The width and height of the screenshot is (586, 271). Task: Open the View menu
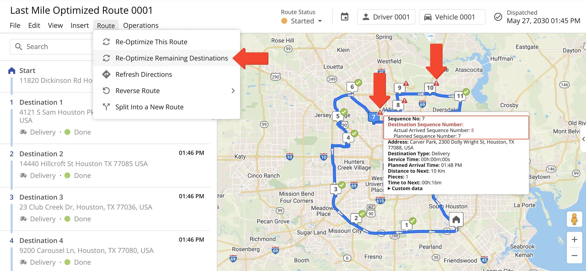tap(55, 25)
